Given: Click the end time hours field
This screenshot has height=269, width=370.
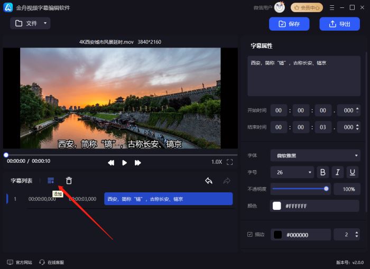Looking at the screenshot, I should pyautogui.click(x=279, y=127).
